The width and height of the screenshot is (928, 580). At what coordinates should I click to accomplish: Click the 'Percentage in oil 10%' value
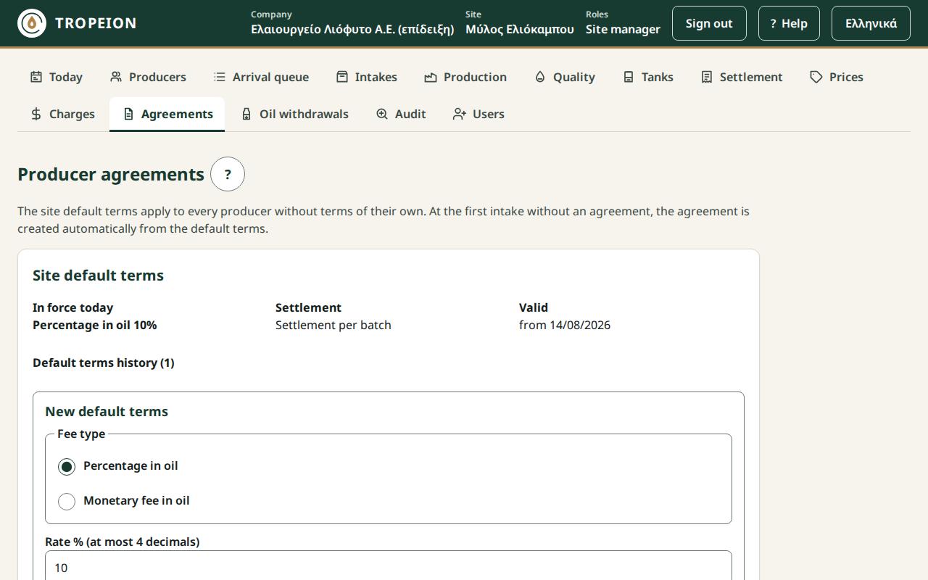95,325
